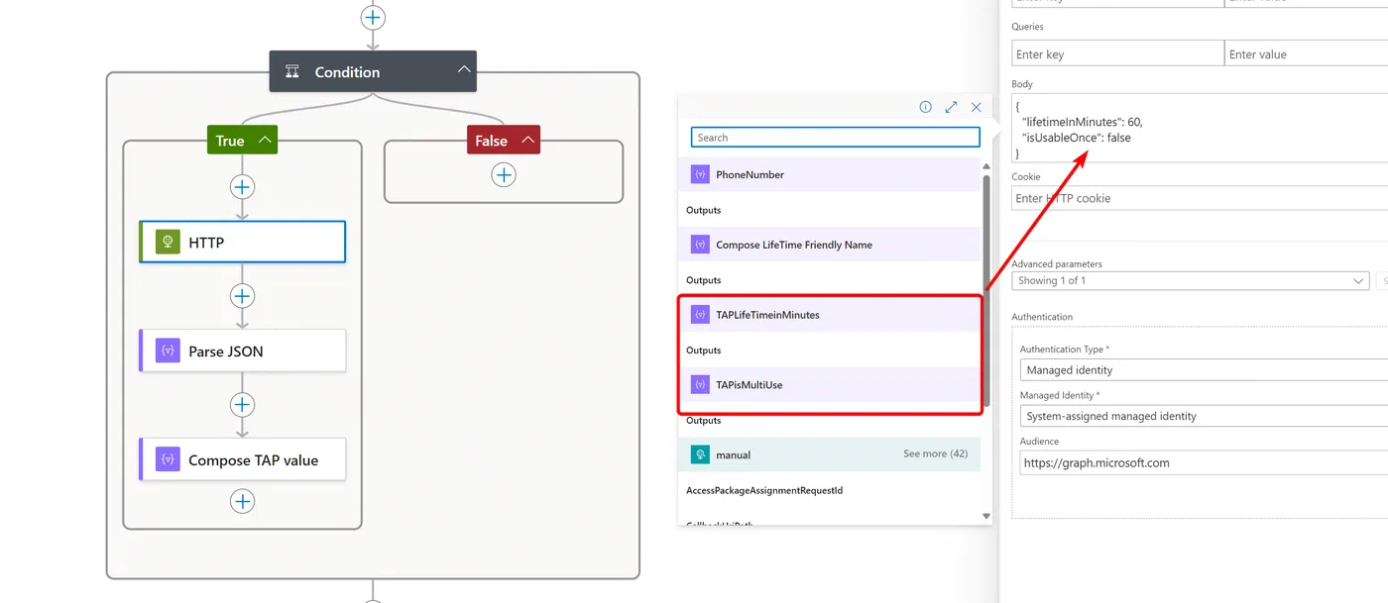Image resolution: width=1388 pixels, height=603 pixels.
Task: Collapse the True branch chevron
Action: click(264, 141)
